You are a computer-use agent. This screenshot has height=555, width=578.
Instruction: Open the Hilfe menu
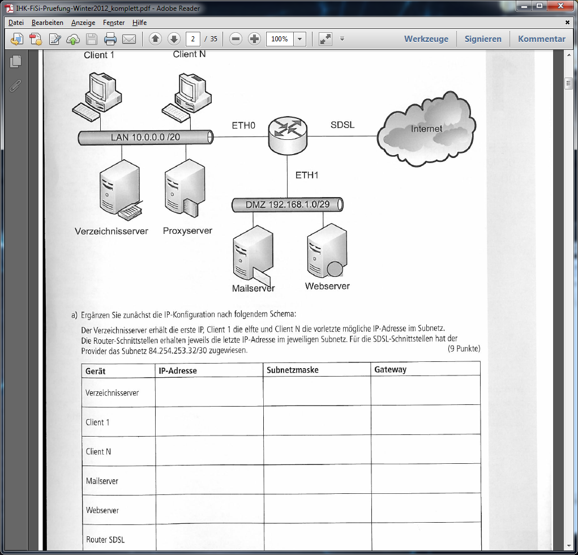tap(140, 23)
